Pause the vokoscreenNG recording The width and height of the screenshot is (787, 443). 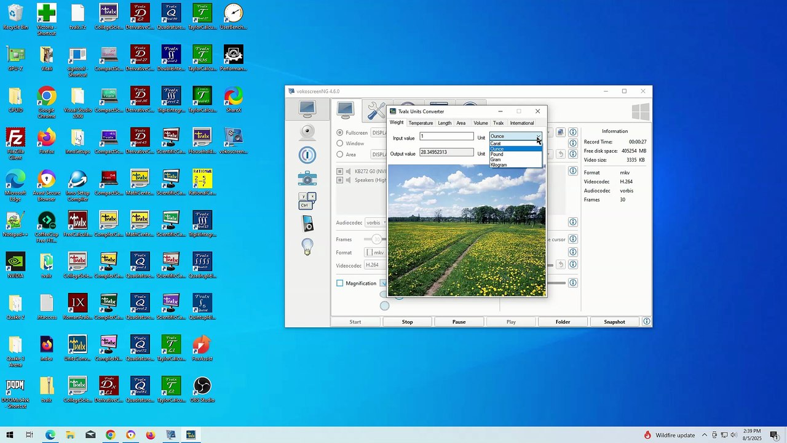459,322
